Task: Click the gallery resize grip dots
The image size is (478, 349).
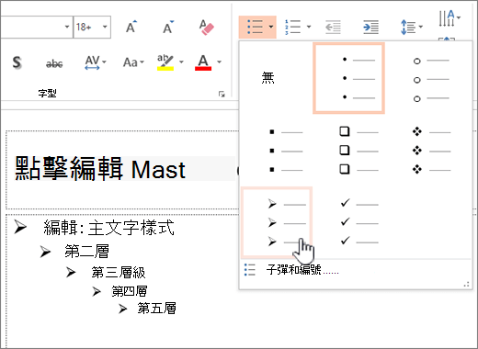Action: tap(466, 285)
